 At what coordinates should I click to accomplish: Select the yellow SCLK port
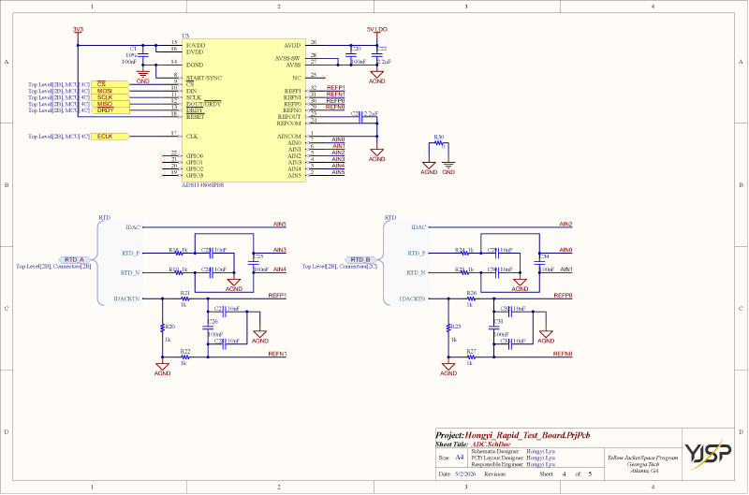pos(110,97)
